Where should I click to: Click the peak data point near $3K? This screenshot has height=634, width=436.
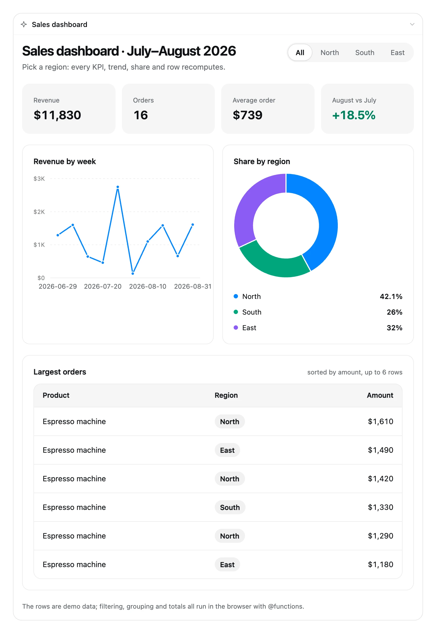pos(118,187)
